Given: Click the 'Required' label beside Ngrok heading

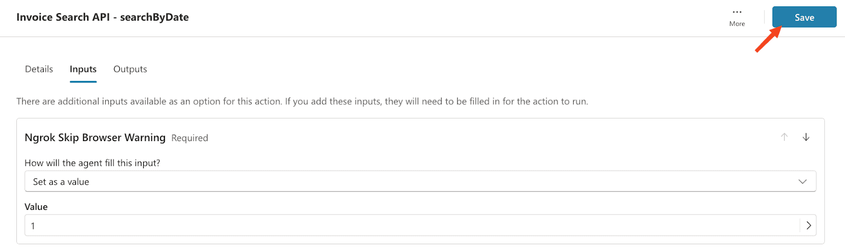Looking at the screenshot, I should [x=190, y=139].
